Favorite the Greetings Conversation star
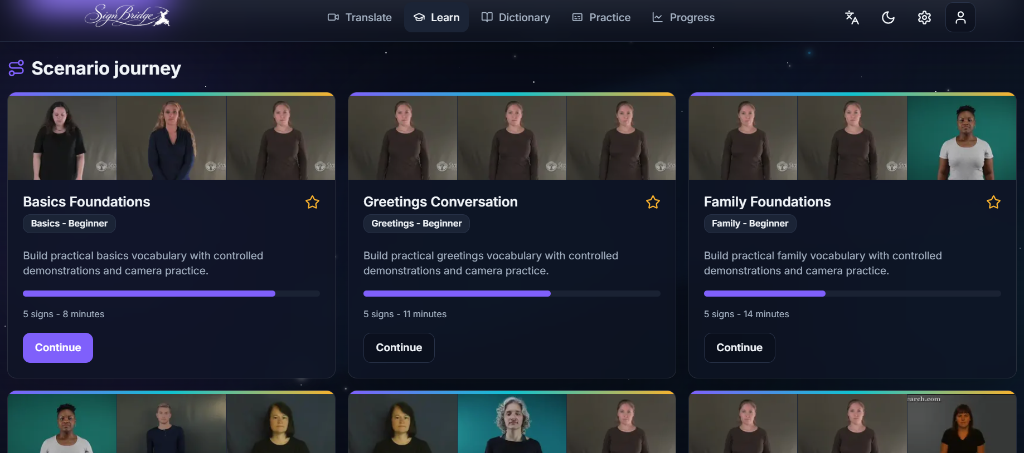Screen dimensions: 1024x453 653,202
